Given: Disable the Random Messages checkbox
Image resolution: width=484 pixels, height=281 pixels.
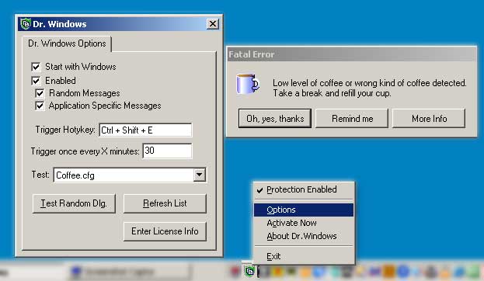Looking at the screenshot, I should 40,93.
